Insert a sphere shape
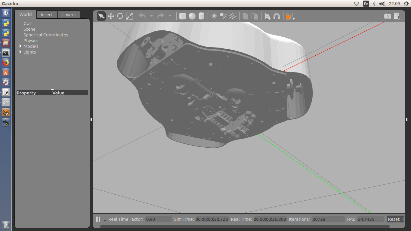411x231 pixels. [192, 16]
